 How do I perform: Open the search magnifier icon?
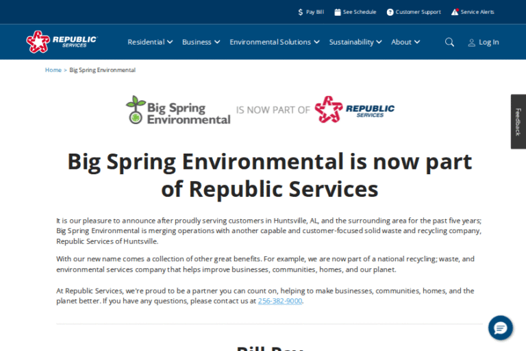click(449, 42)
